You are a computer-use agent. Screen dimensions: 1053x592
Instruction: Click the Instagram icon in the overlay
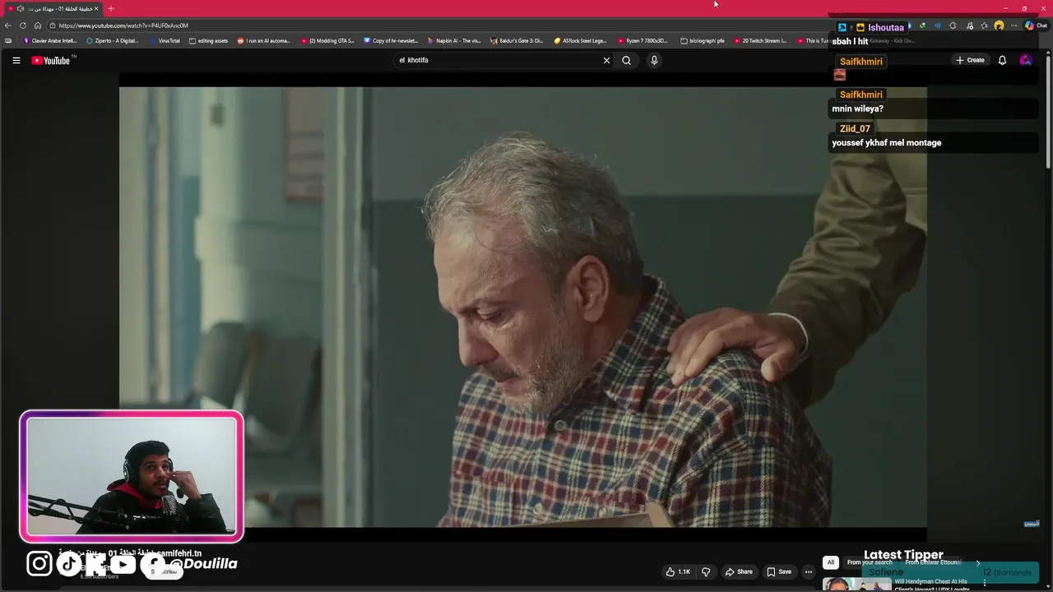(39, 563)
